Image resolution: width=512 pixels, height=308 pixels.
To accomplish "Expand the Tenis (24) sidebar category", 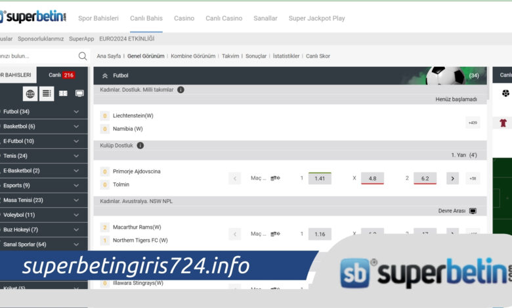I will click(76, 156).
